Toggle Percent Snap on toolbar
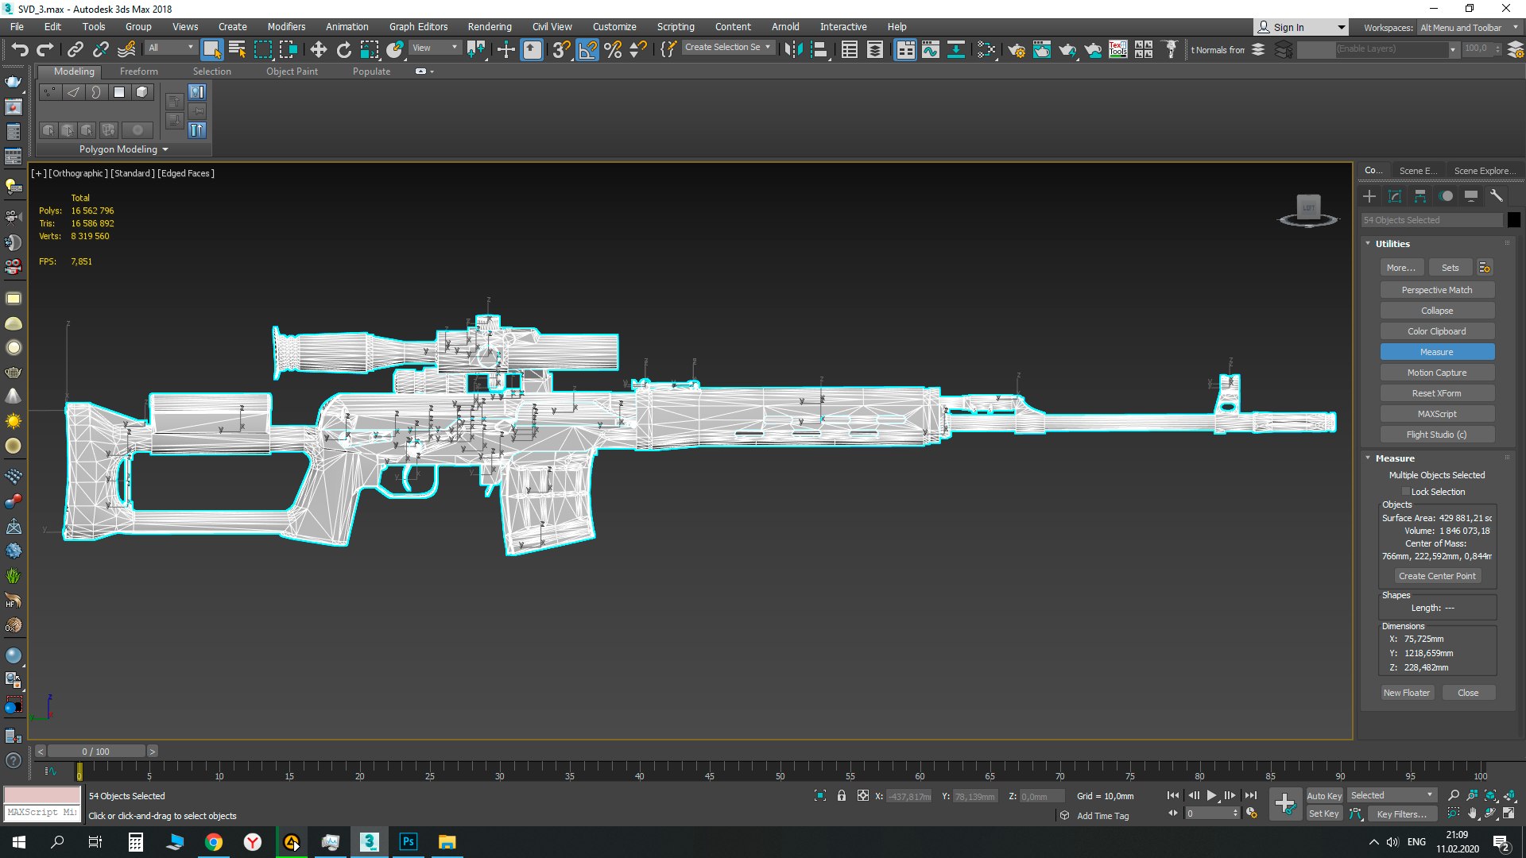This screenshot has height=858, width=1526. click(613, 49)
